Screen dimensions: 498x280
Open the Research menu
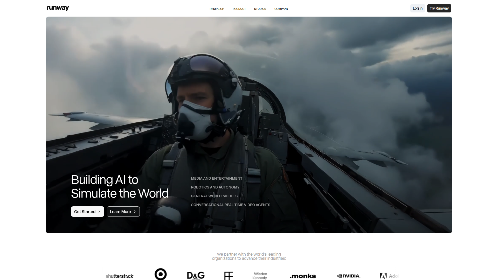[x=217, y=9]
